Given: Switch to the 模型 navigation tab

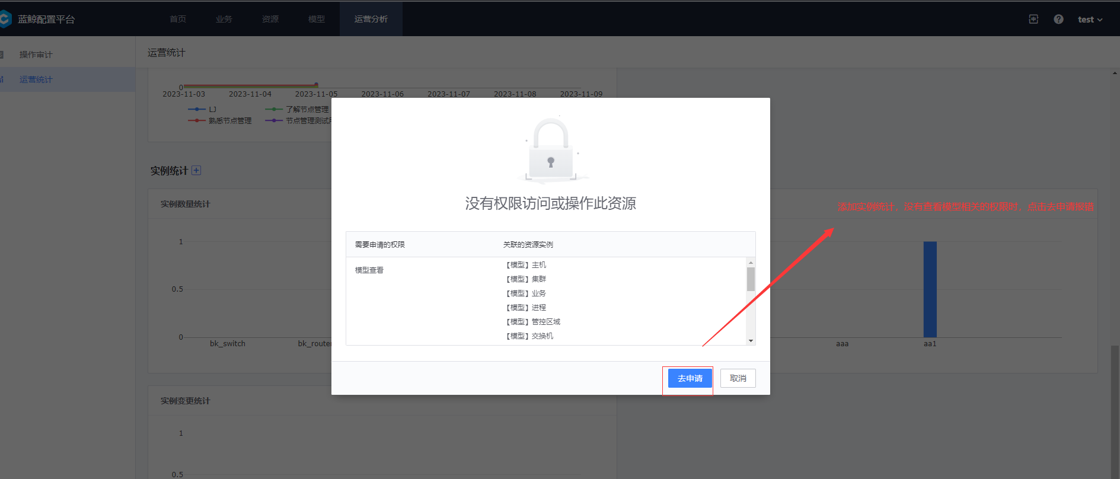Looking at the screenshot, I should click(x=317, y=19).
